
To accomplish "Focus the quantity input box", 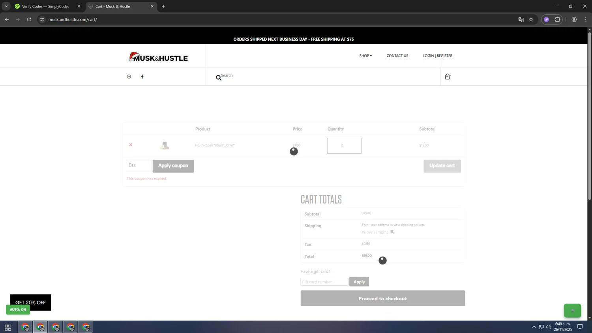I will point(344,146).
